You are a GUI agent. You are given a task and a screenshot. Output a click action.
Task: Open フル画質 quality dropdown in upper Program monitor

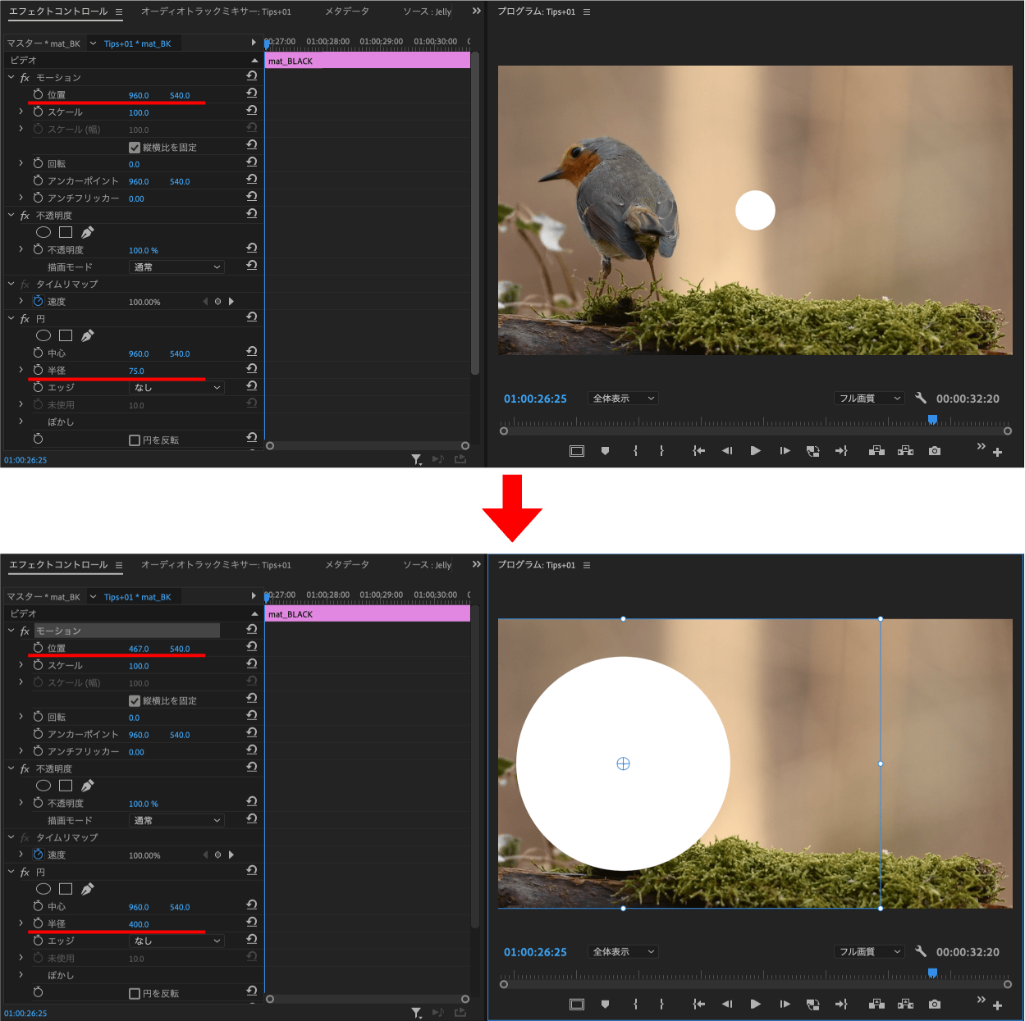[869, 399]
